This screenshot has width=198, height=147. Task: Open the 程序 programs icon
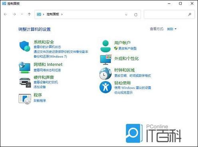[x=25, y=99]
